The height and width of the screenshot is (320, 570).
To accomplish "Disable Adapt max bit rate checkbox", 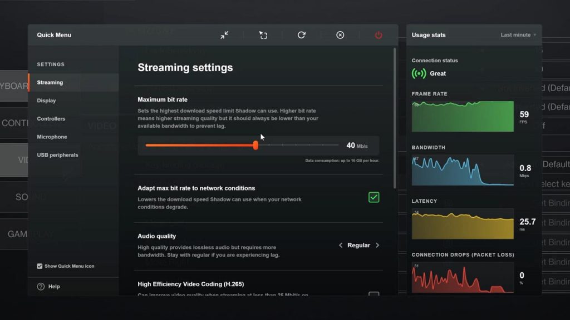I will pyautogui.click(x=374, y=197).
